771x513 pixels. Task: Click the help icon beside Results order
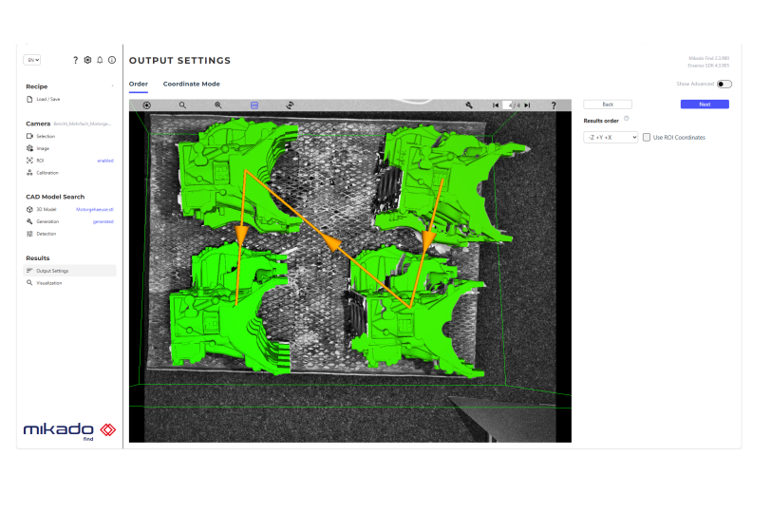point(627,119)
